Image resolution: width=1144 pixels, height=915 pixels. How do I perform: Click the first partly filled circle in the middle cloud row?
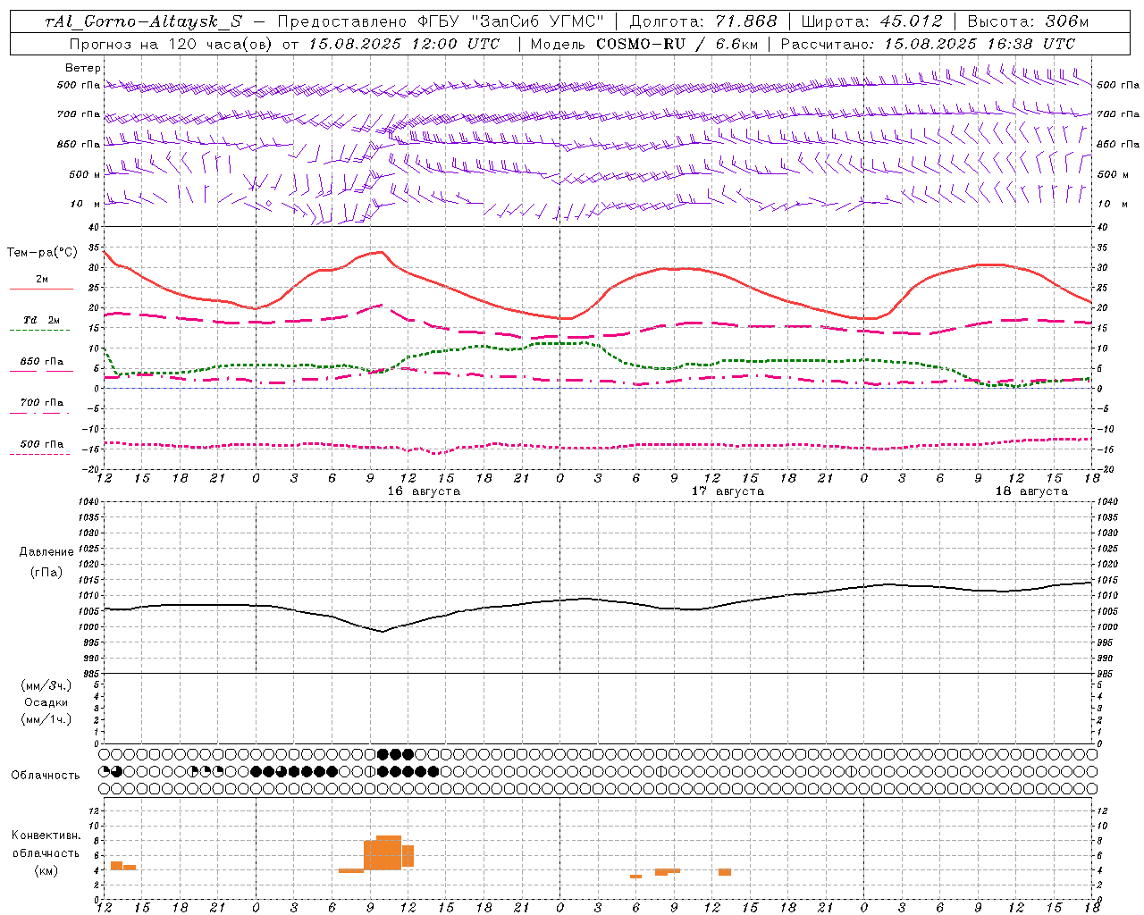pos(105,771)
